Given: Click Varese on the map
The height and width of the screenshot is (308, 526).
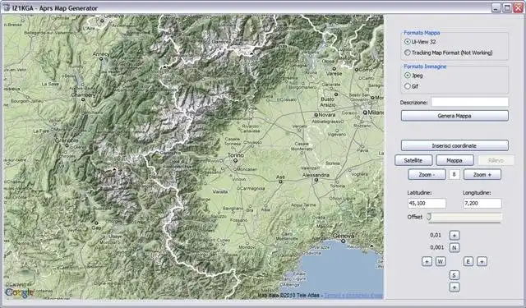Looking at the screenshot, I should (x=334, y=73).
